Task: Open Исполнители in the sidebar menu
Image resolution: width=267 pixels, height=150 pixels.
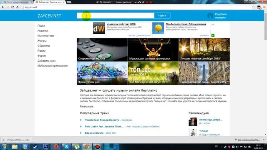Action: coord(46,36)
